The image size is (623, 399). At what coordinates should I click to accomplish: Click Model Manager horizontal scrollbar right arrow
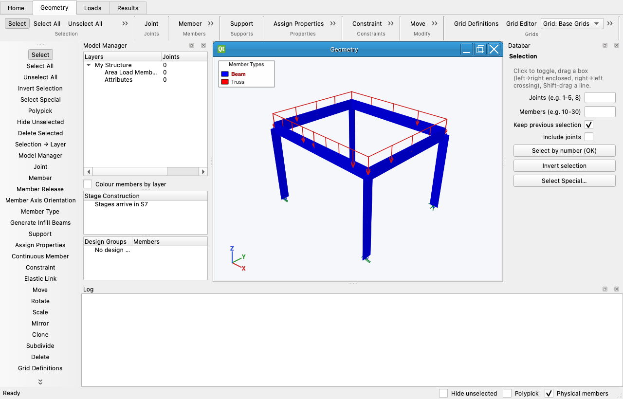click(x=203, y=171)
